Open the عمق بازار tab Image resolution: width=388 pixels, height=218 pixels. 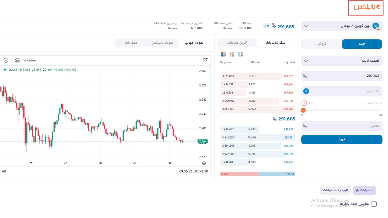coord(131,43)
